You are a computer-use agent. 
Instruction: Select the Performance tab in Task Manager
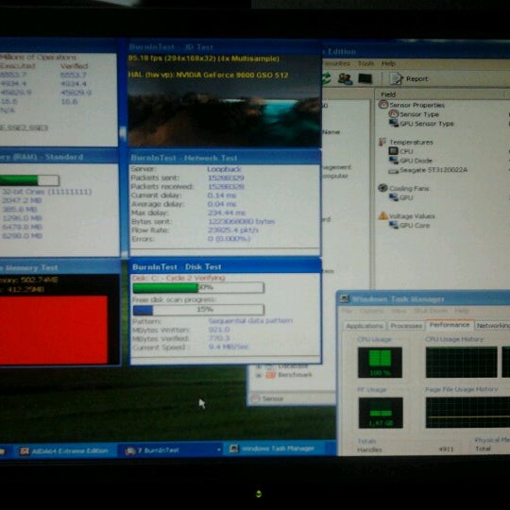(450, 325)
